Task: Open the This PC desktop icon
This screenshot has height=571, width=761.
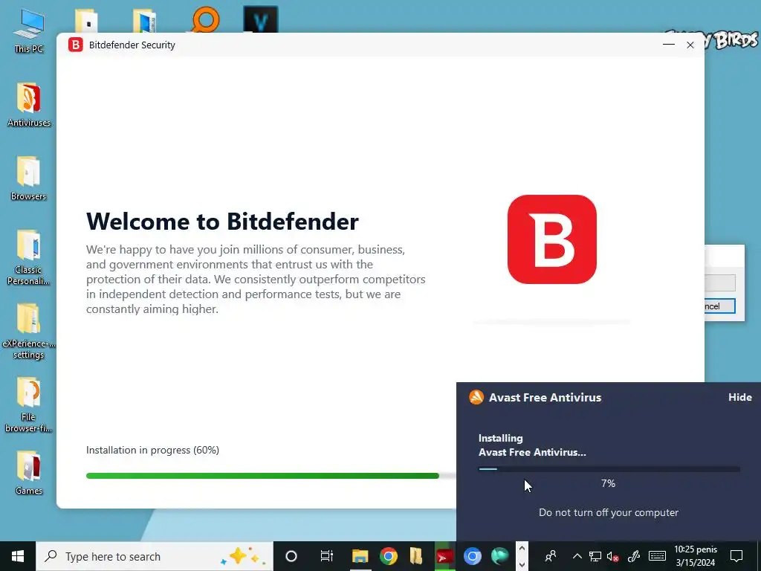Action: [29, 30]
